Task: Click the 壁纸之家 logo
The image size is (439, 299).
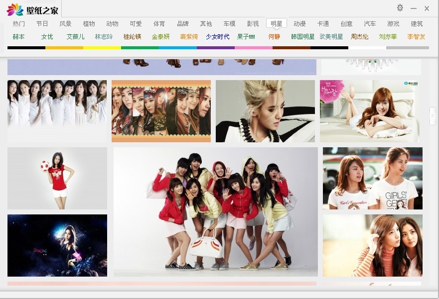Action: (32, 10)
